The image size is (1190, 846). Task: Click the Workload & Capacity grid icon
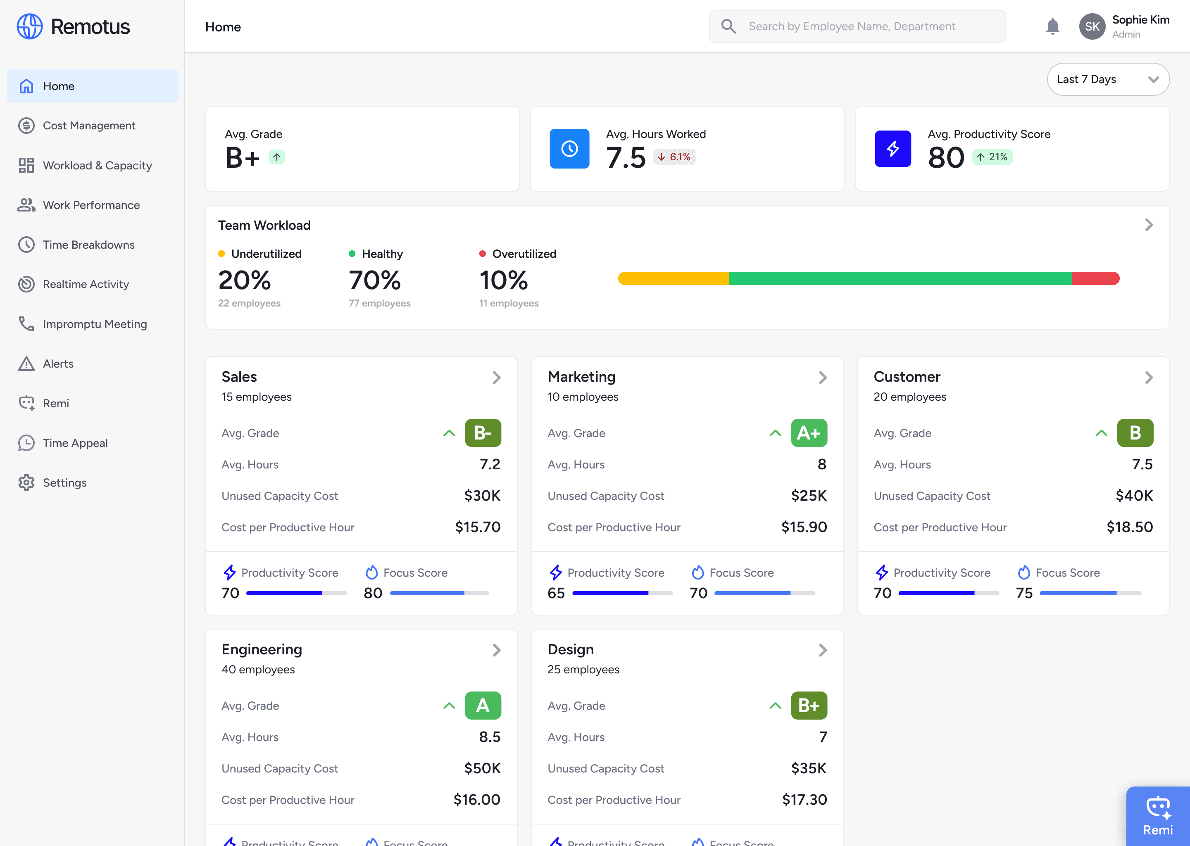[x=26, y=165]
